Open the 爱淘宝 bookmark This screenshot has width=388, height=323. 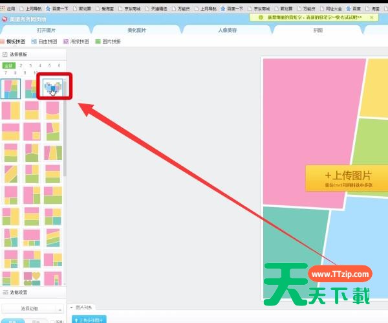pyautogui.click(x=105, y=8)
